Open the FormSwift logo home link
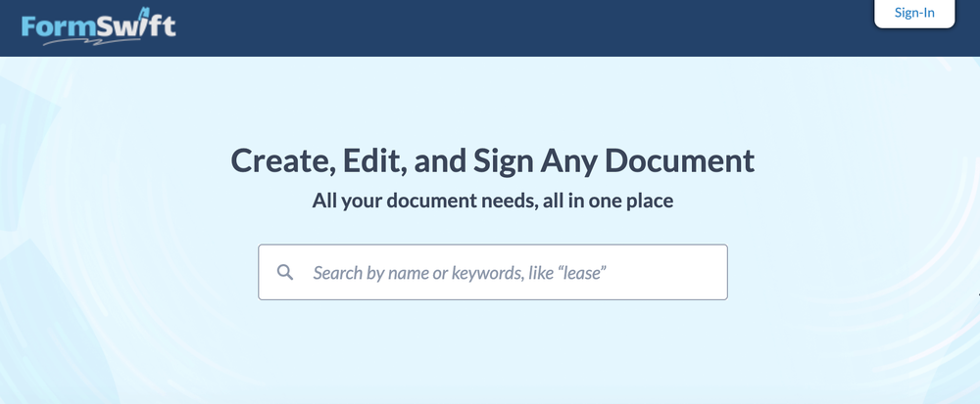 [98, 26]
